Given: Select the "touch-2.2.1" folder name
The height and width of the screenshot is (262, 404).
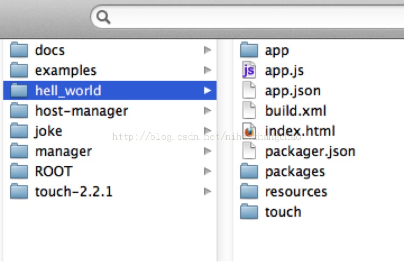Looking at the screenshot, I should point(74,192).
